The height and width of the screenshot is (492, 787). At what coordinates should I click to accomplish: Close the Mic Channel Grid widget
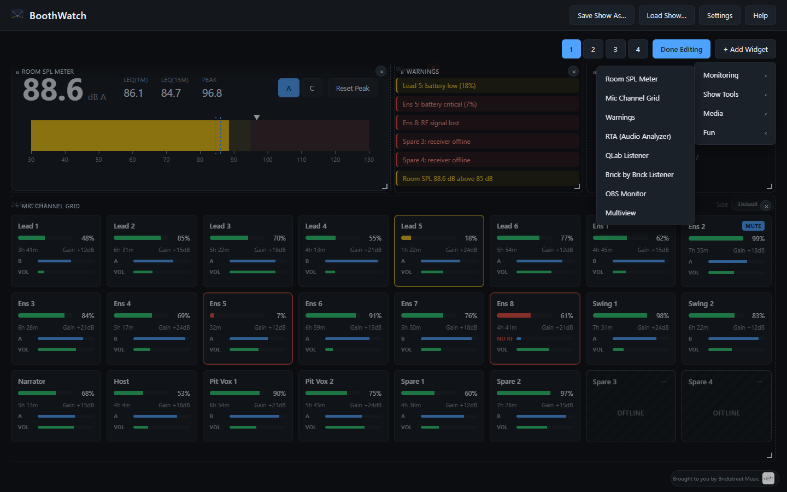point(766,206)
